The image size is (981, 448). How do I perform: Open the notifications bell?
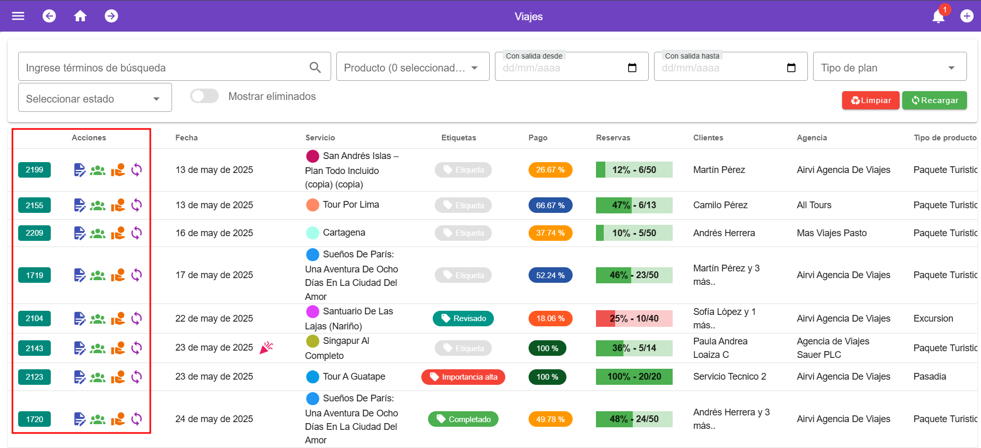pos(938,17)
